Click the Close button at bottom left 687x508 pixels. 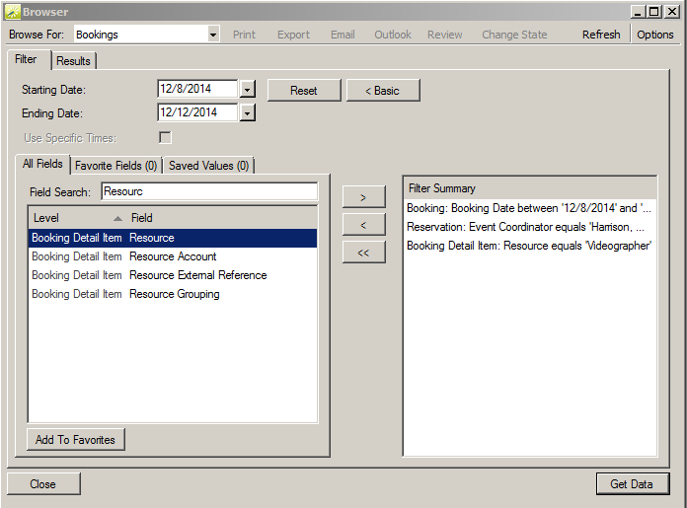click(x=43, y=484)
